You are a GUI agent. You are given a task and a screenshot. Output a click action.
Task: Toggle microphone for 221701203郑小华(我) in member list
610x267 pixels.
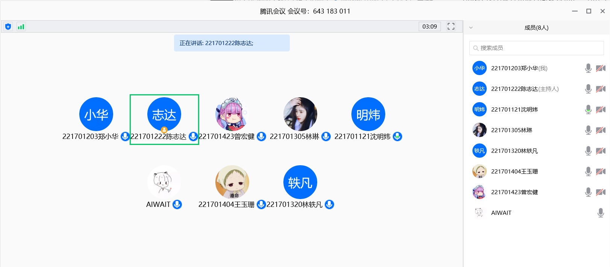click(588, 68)
